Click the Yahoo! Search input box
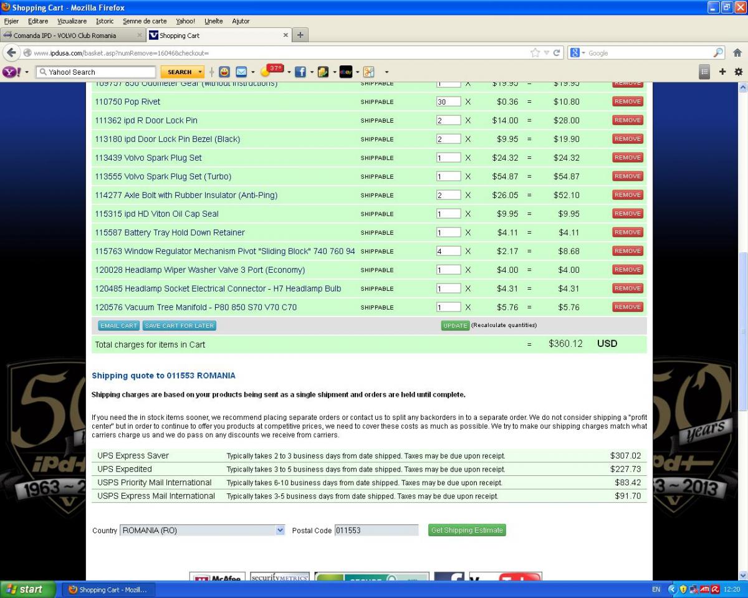The height and width of the screenshot is (598, 748). [95, 72]
